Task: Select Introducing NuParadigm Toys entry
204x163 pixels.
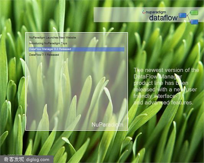Action: point(48,43)
